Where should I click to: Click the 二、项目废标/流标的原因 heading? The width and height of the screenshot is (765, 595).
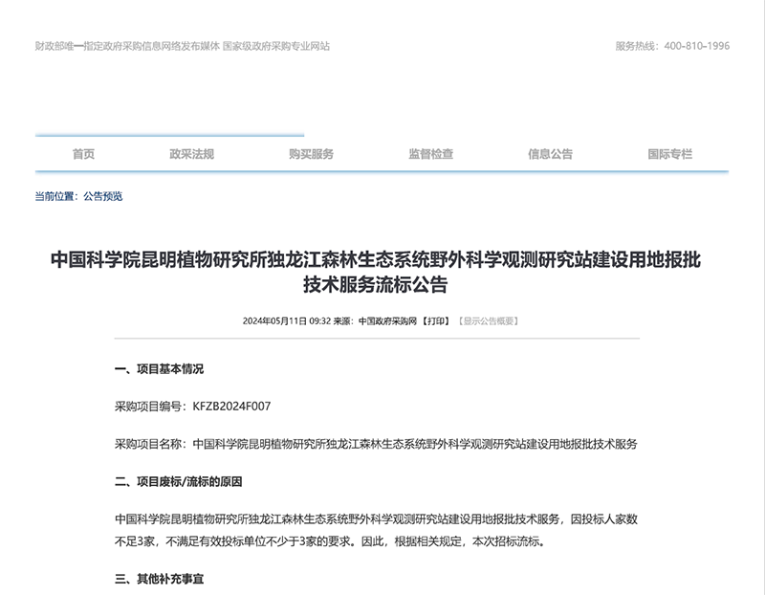pyautogui.click(x=179, y=481)
